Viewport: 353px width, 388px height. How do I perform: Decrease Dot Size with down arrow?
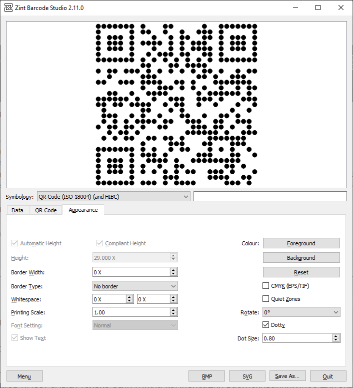pyautogui.click(x=335, y=340)
